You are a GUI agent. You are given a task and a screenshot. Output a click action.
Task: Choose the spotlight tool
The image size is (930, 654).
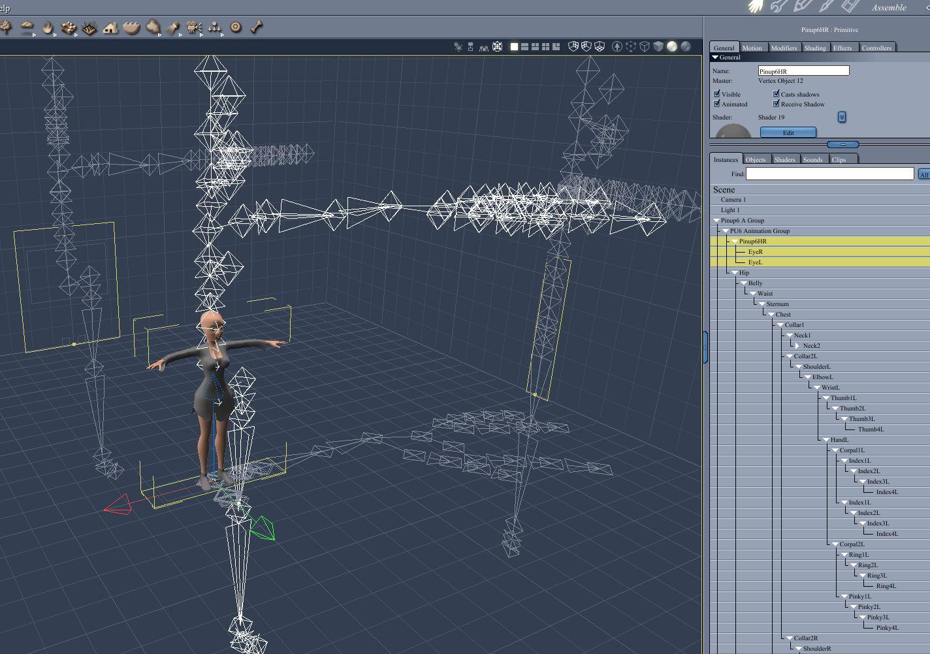(x=174, y=27)
